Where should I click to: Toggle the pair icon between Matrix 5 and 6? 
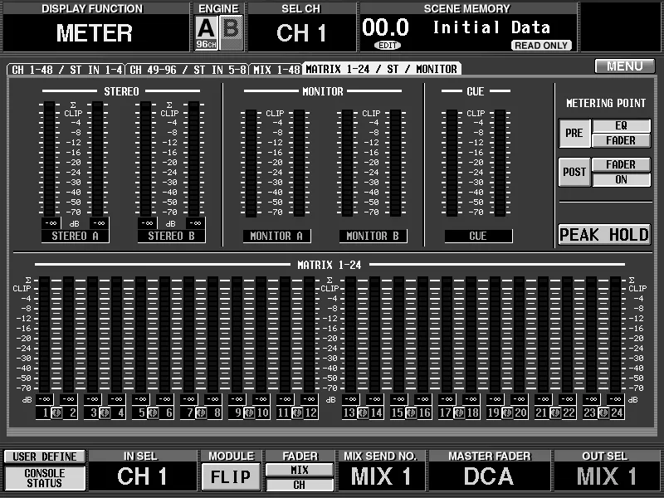tap(153, 413)
